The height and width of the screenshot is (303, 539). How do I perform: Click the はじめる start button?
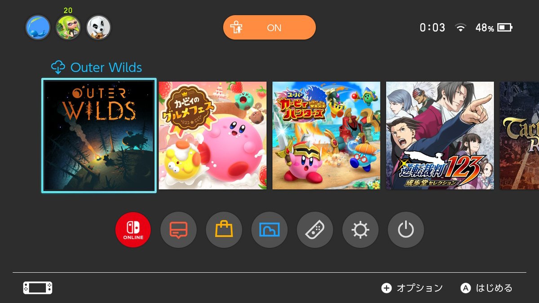pyautogui.click(x=487, y=288)
